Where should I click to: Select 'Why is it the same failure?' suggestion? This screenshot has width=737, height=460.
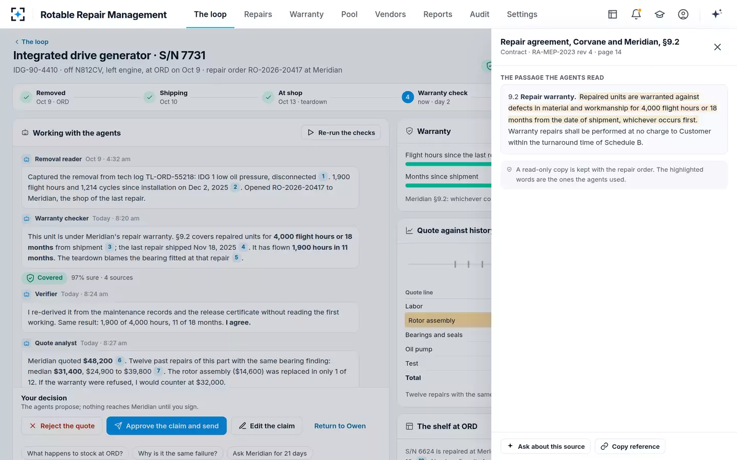(x=178, y=453)
